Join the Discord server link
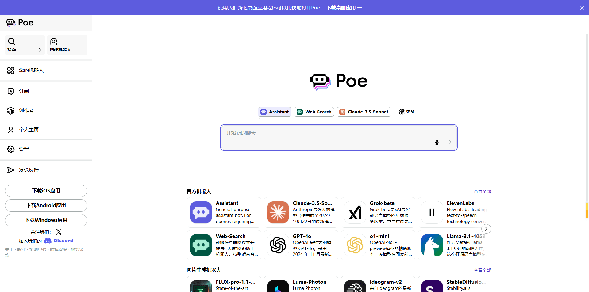Viewport: 589px width, 292px height. click(59, 241)
